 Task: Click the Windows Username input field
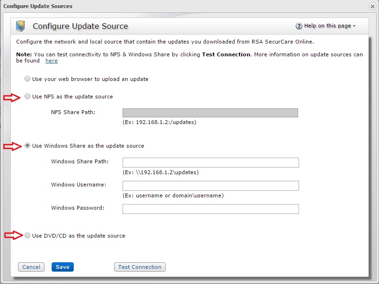(x=210, y=186)
